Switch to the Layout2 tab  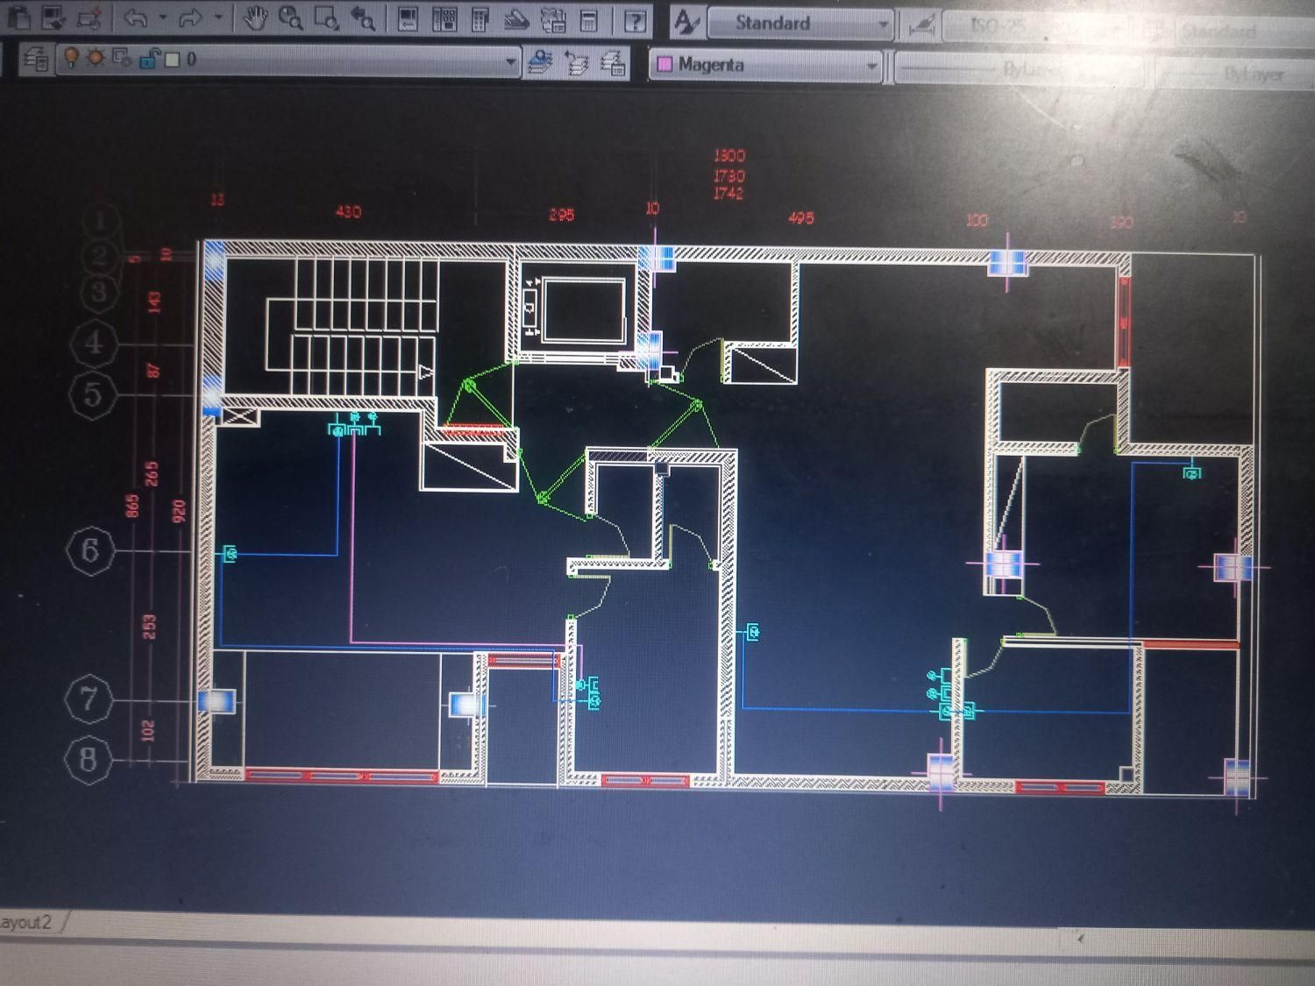pos(26,922)
